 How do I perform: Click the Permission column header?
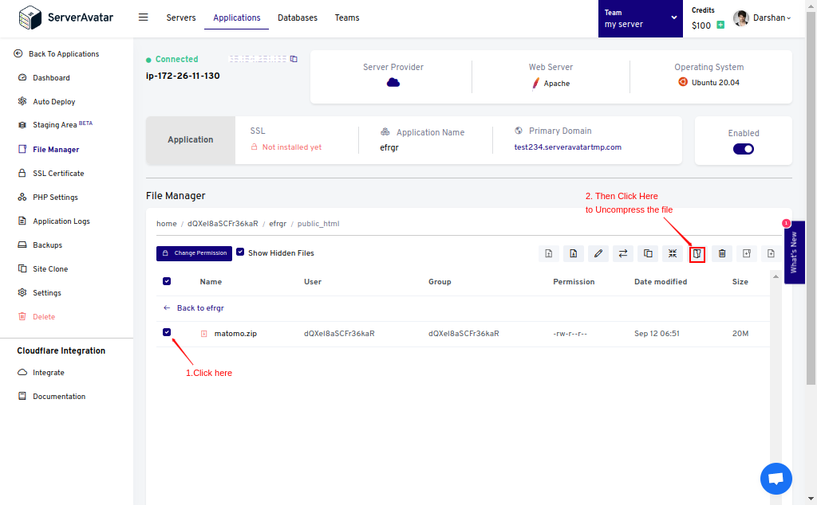[x=574, y=281]
